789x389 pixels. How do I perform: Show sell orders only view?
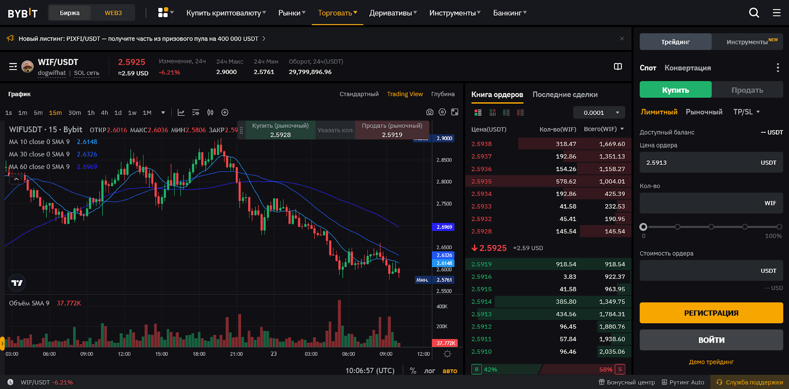[521, 113]
